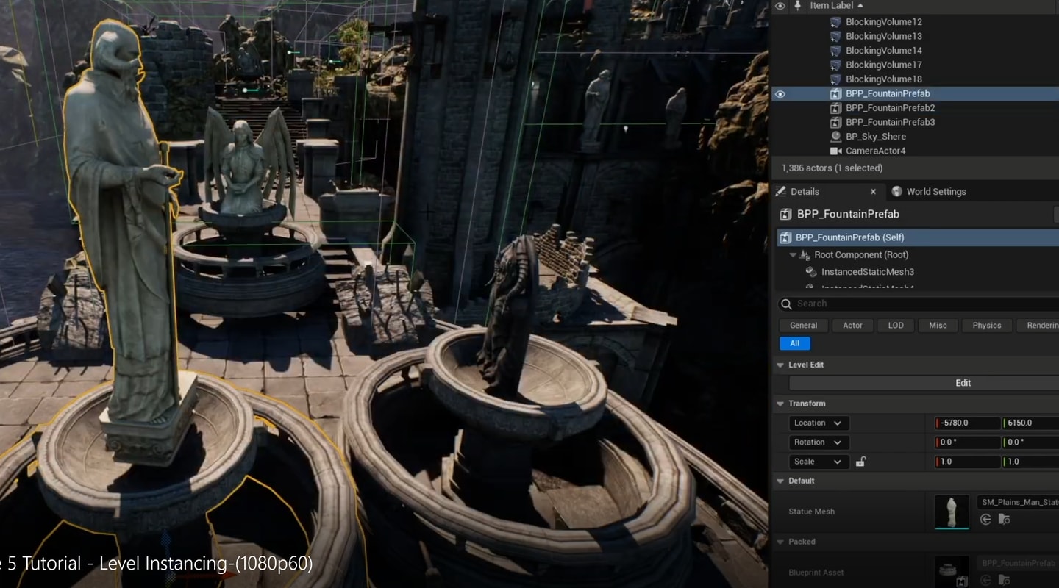Collapse the Transform section

(780, 404)
